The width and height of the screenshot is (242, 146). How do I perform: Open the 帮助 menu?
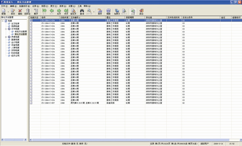pyautogui.click(x=87, y=6)
